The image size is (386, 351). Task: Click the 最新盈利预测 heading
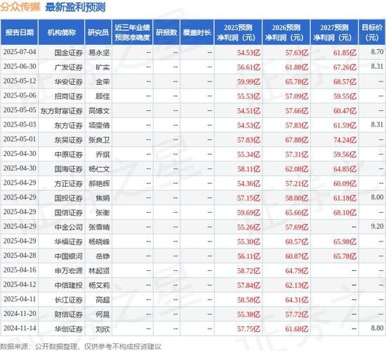(75, 7)
